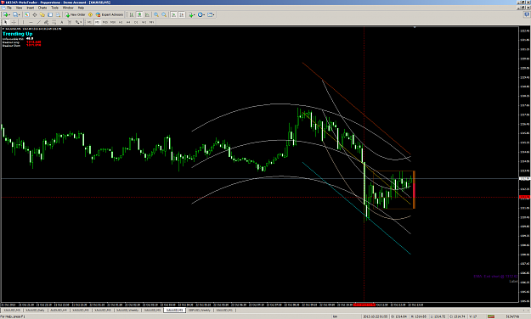The width and height of the screenshot is (531, 319).
Task: Open the Templates dropdown
Action: coord(212,14)
